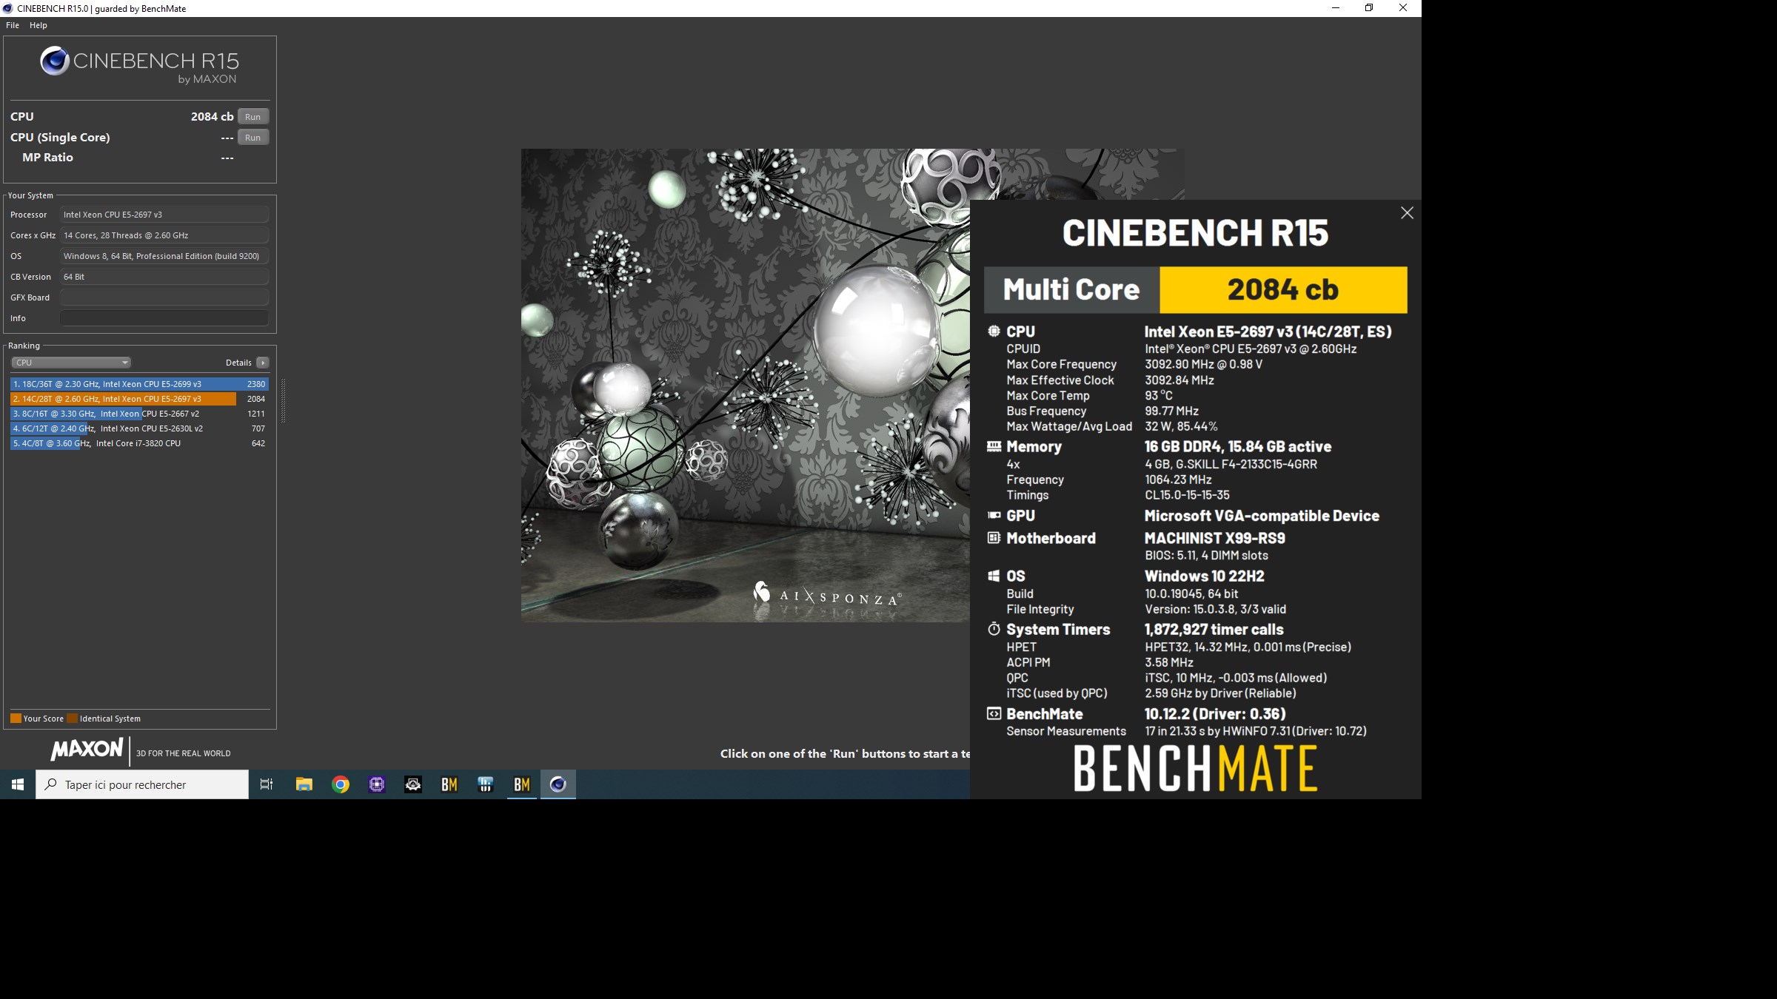Viewport: 1777px width, 999px height.
Task: Run the CPU (Single Core) test
Action: coord(253,138)
